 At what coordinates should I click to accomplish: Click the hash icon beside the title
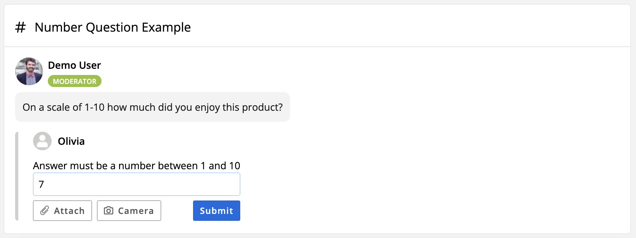tap(21, 28)
